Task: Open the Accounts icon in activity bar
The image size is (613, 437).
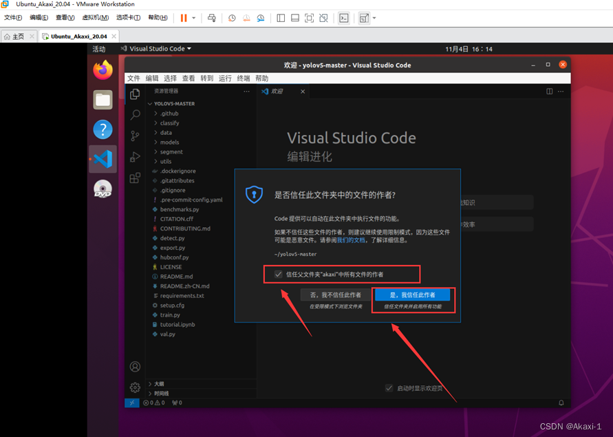Action: pos(135,367)
